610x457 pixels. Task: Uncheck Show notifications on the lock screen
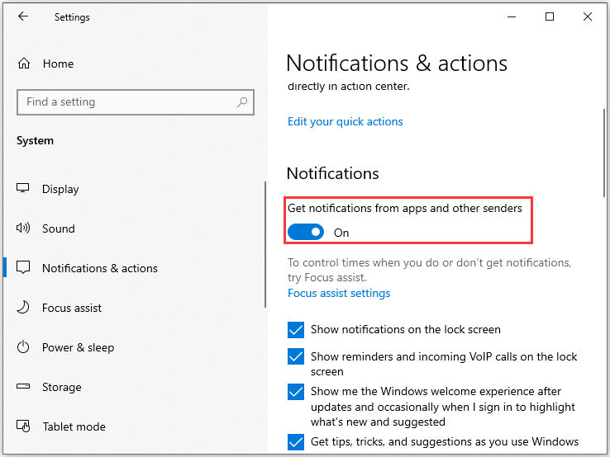[x=296, y=330]
